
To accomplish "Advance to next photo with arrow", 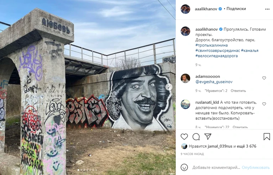I will pos(169,87).
